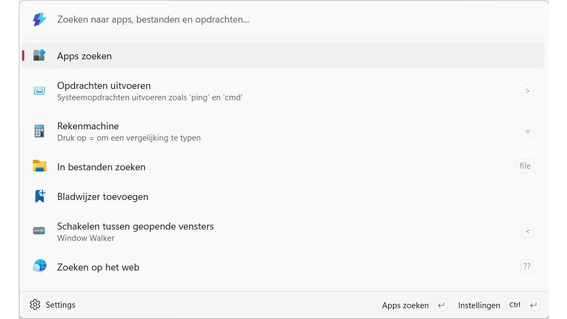Image resolution: width=567 pixels, height=319 pixels.
Task: Open the Rekenmachine list item
Action: click(x=88, y=126)
